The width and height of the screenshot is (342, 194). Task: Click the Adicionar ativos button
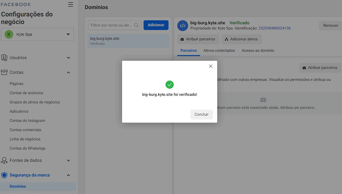241,39
